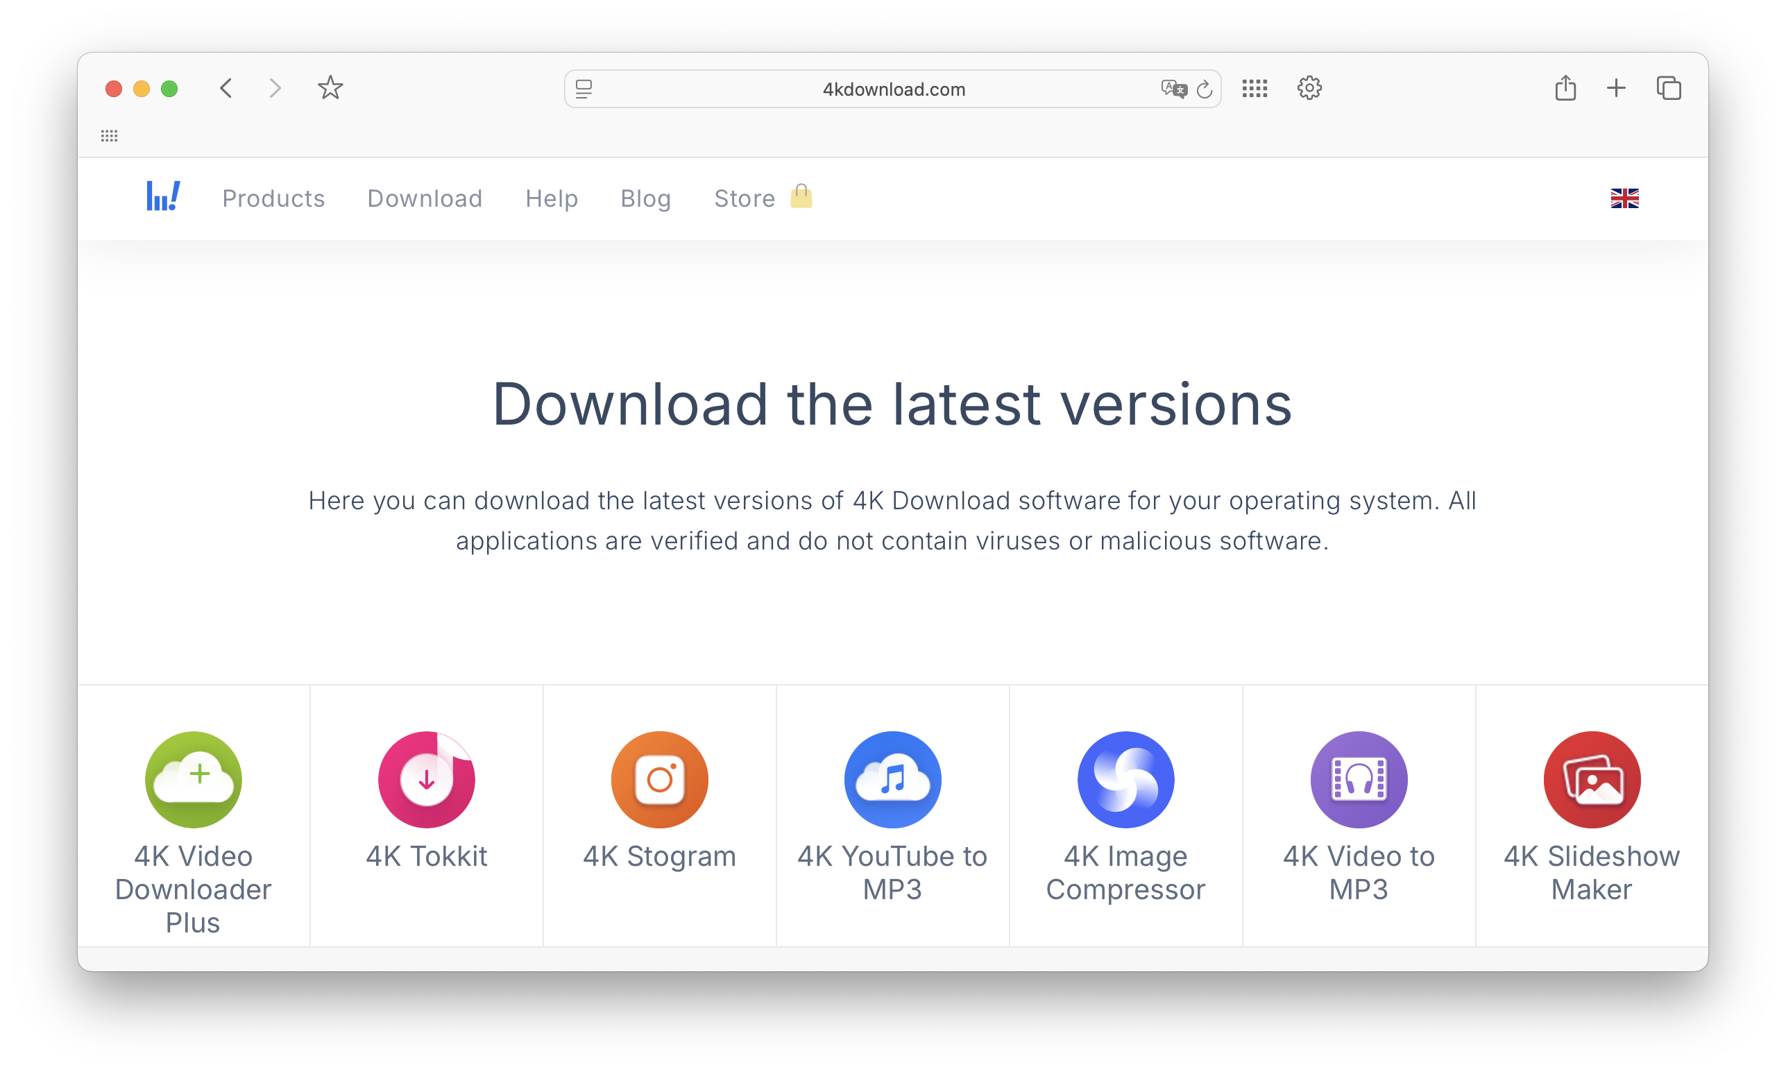Viewport: 1786px width, 1074px height.
Task: Open the Help menu item
Action: pos(552,198)
